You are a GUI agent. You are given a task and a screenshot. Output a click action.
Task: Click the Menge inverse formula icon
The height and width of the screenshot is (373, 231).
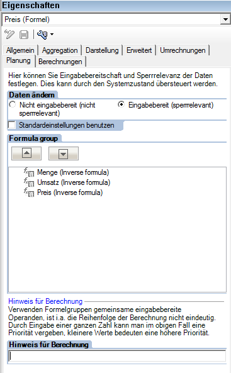coord(29,172)
